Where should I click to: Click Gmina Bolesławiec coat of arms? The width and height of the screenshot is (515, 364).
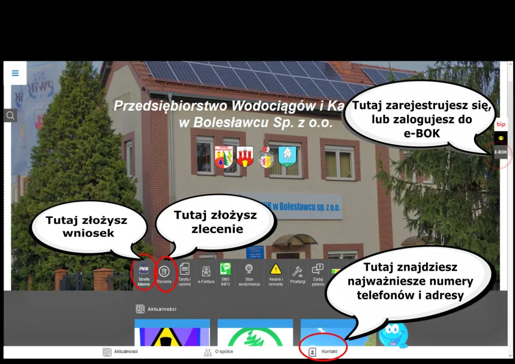coord(224,157)
